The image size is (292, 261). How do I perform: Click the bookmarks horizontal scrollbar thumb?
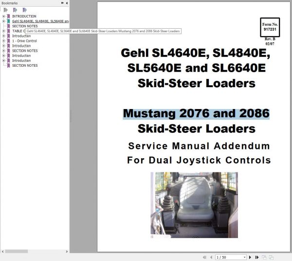tap(17, 251)
